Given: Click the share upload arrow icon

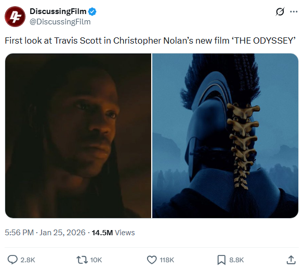Looking at the screenshot, I should tap(291, 260).
